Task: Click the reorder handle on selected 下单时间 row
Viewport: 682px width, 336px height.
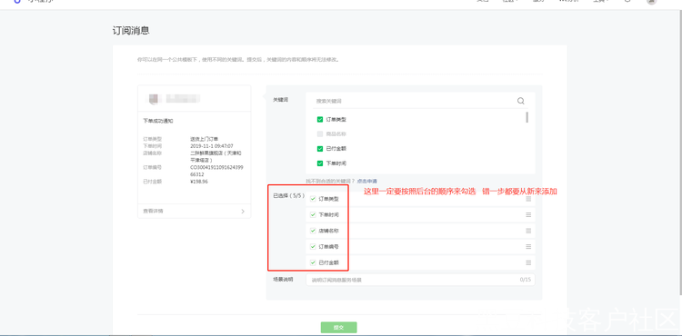Action: (528, 215)
